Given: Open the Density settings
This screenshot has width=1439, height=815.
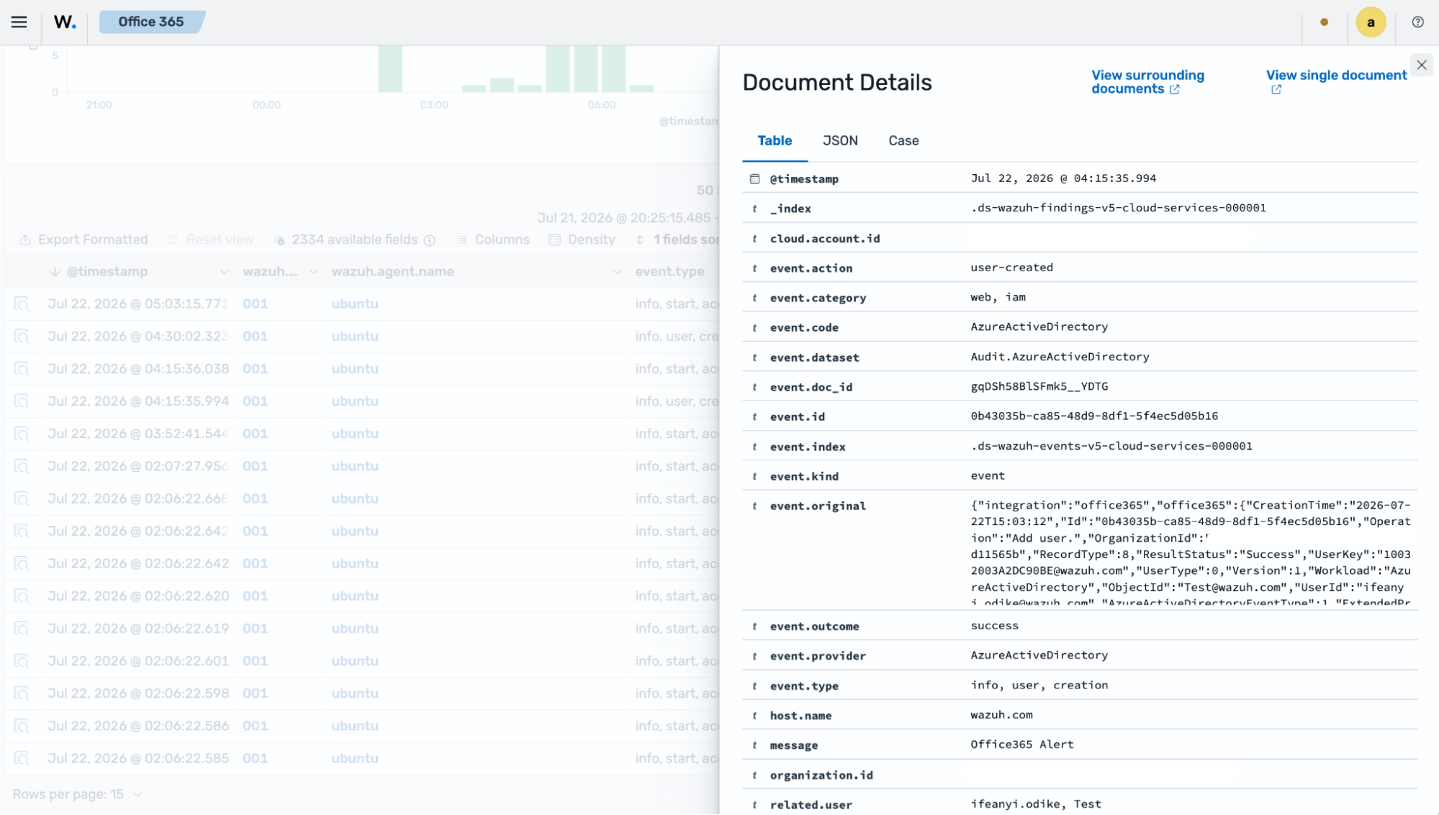Looking at the screenshot, I should coord(582,240).
